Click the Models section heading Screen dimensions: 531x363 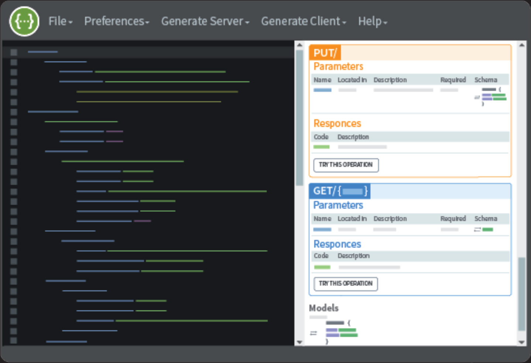tap(323, 308)
